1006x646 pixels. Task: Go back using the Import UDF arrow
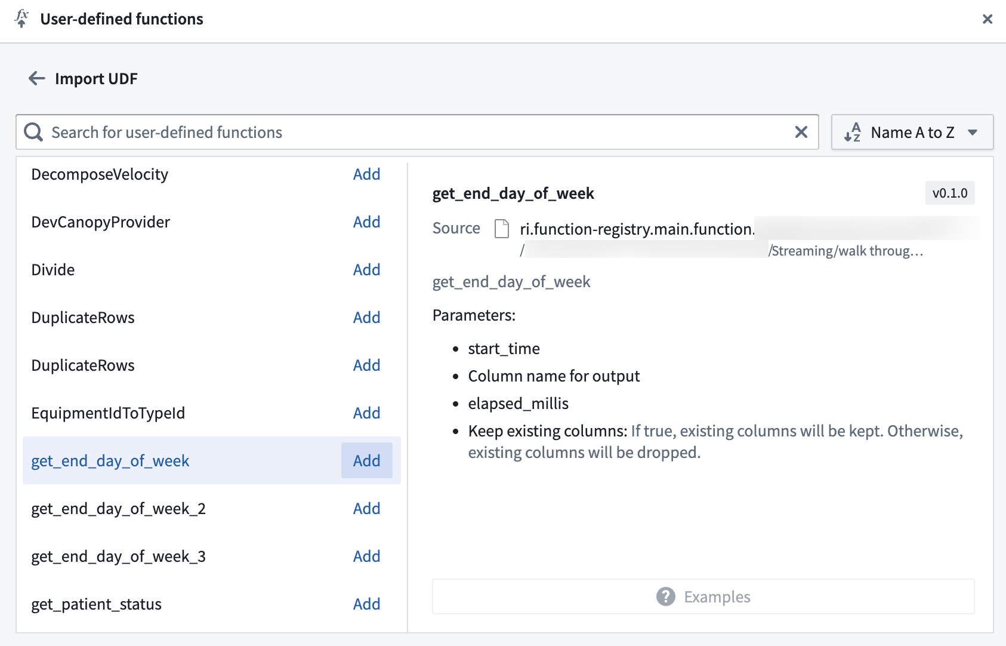point(37,78)
